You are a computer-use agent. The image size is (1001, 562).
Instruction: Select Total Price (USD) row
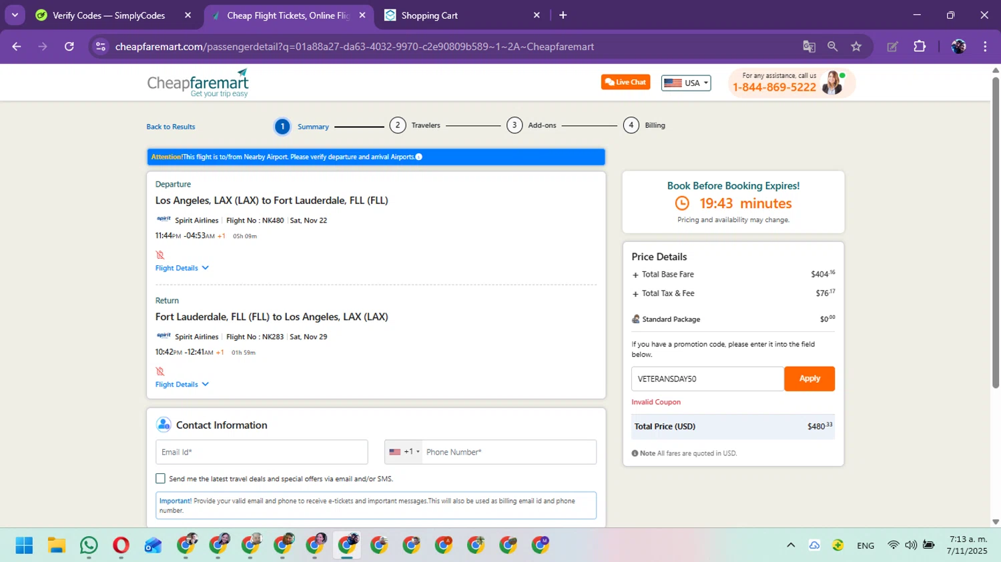pyautogui.click(x=733, y=427)
